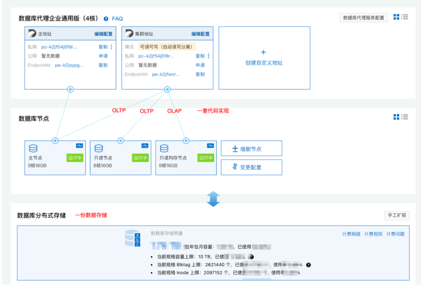
Task: Click 编辑配置 on the 主地址 card
Action: [103, 34]
